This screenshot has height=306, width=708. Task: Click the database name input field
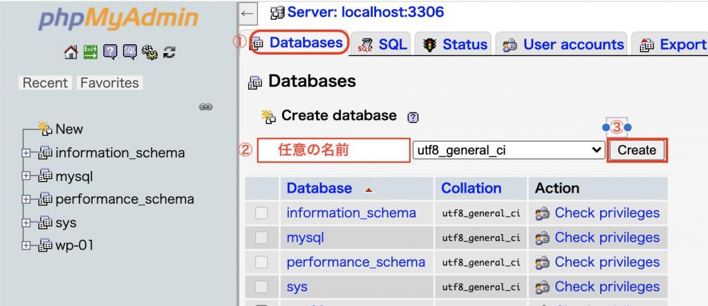tap(334, 151)
